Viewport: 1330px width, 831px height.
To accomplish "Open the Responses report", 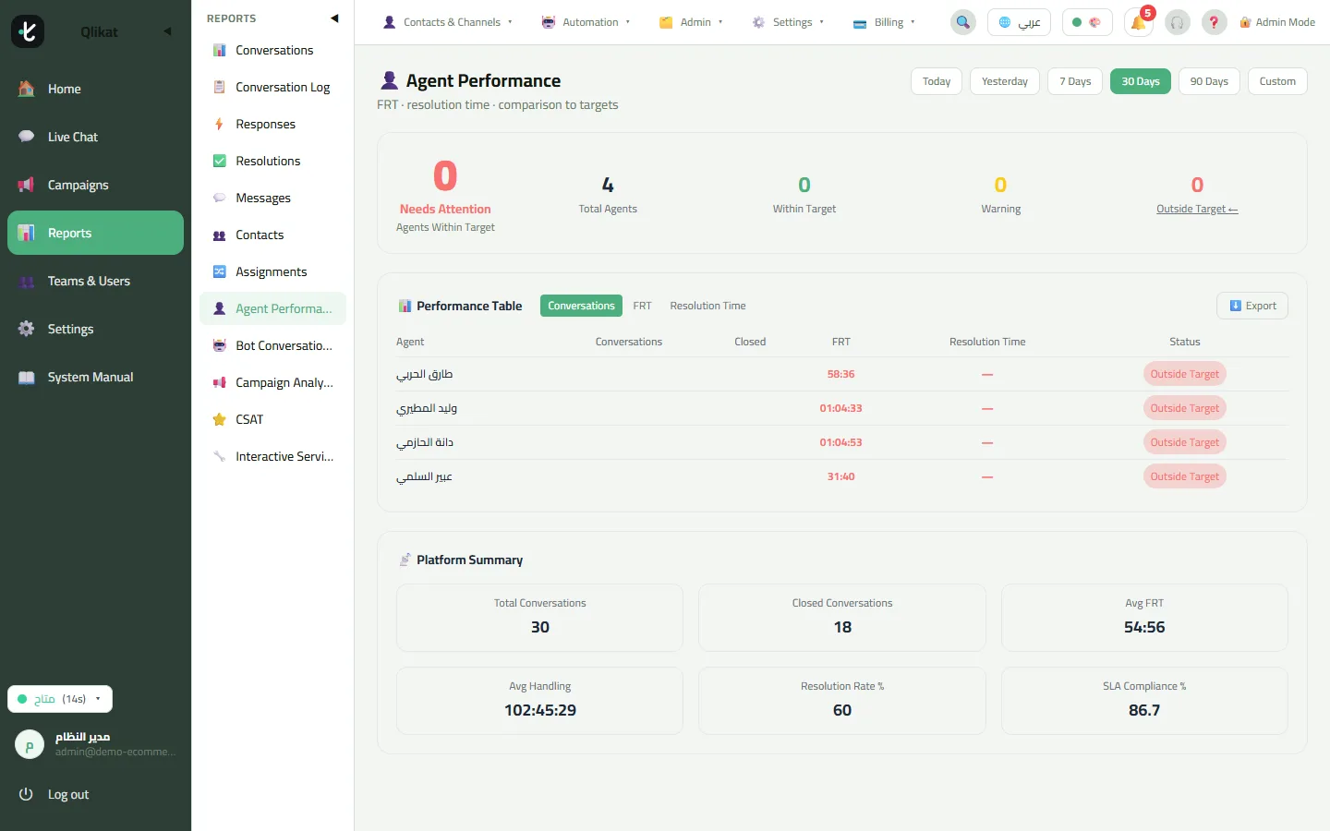I will 272,124.
